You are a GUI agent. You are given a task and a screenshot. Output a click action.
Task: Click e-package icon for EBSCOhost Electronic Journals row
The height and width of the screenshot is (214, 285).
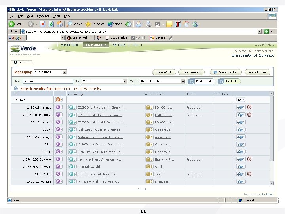(72, 115)
